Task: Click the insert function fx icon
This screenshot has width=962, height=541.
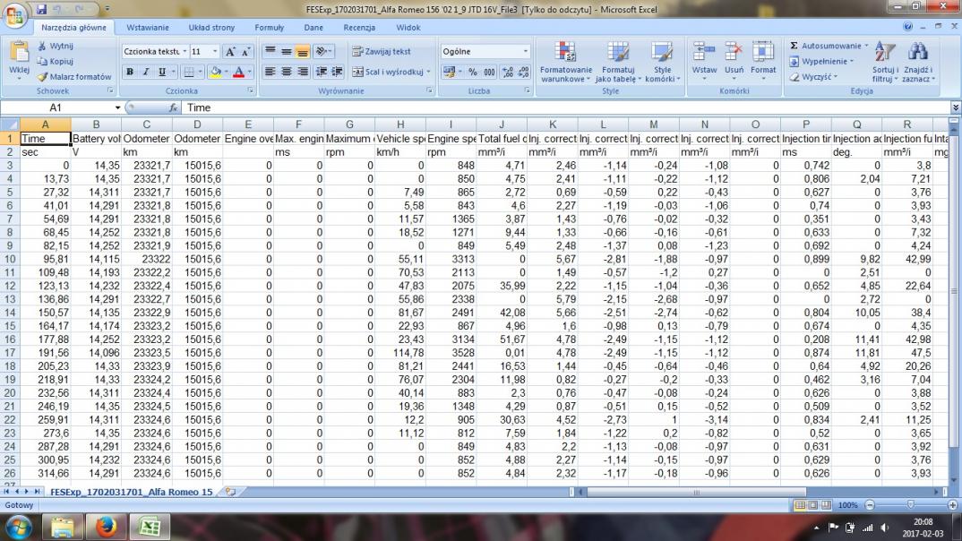Action: [173, 107]
